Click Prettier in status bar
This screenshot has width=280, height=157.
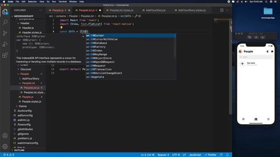(x=210, y=155)
